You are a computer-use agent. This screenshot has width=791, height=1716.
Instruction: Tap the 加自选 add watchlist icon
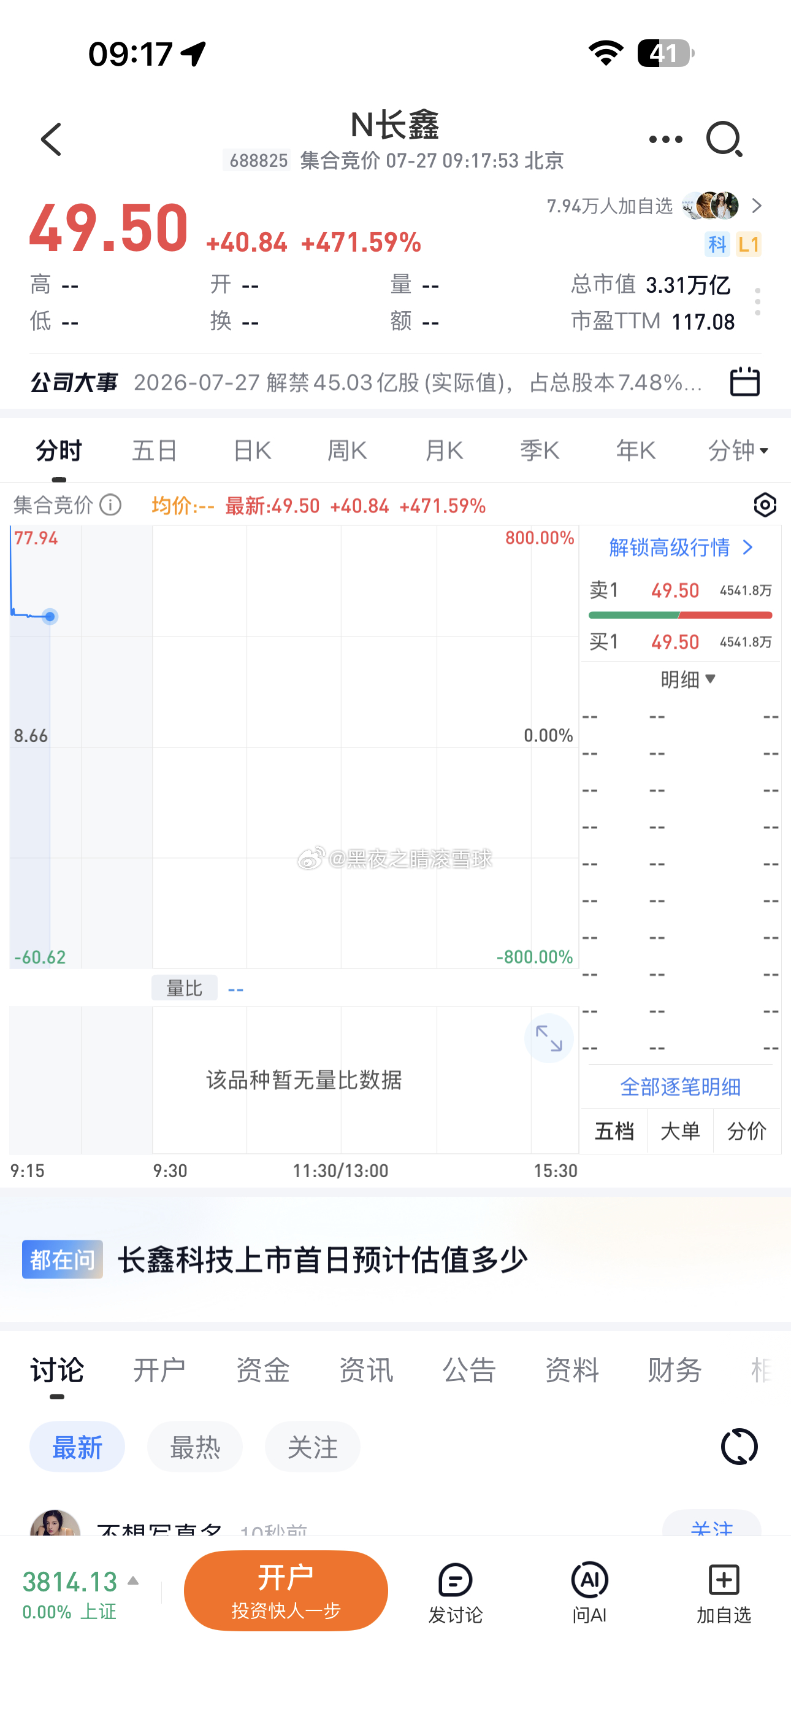(x=724, y=1593)
